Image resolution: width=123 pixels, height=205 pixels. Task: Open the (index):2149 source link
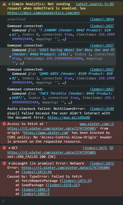(x=102, y=109)
